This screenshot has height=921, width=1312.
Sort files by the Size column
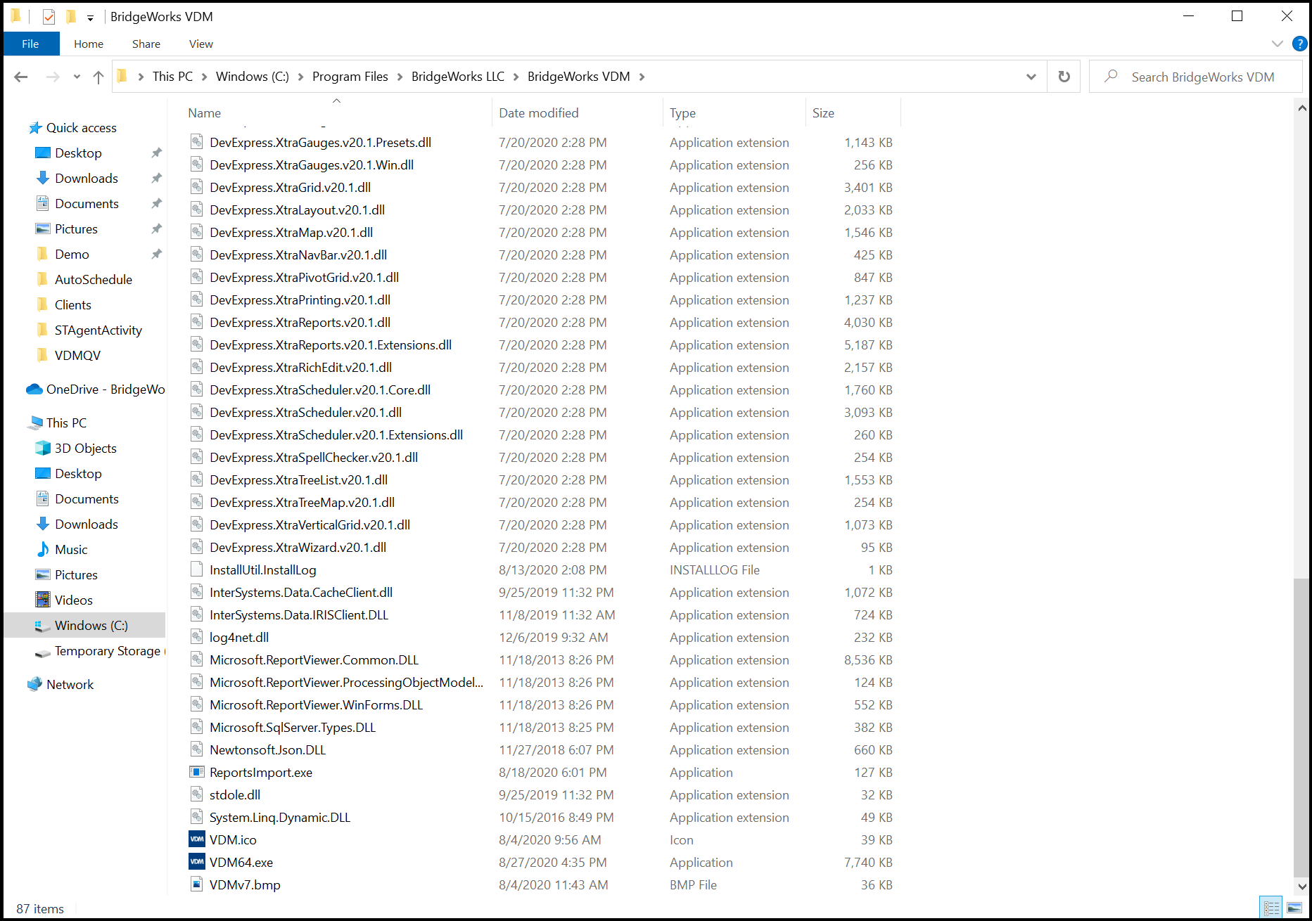(823, 113)
